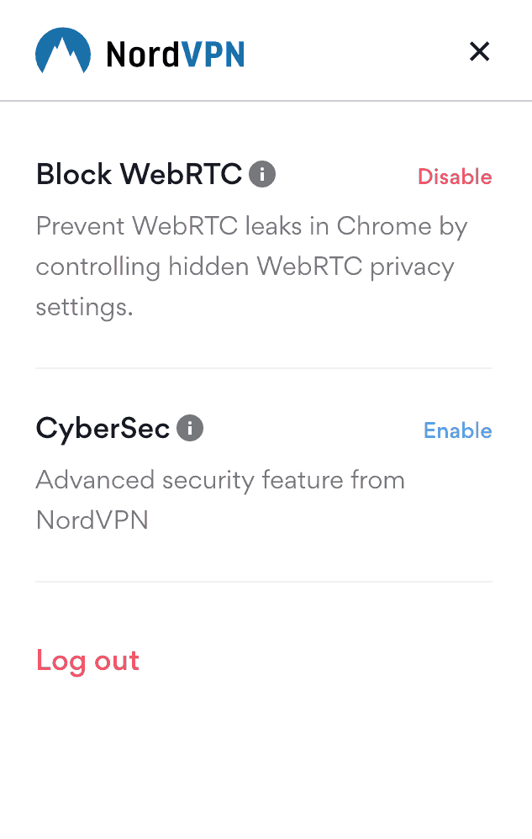The image size is (532, 839).
Task: Disable the Block WebRTC feature
Action: (455, 177)
